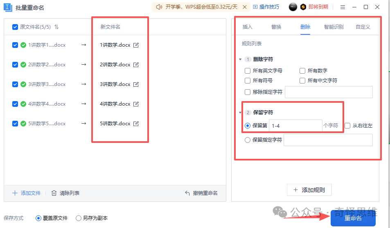Choose 覆盖原文件 save mode
This screenshot has width=390, height=228.
pos(38,218)
